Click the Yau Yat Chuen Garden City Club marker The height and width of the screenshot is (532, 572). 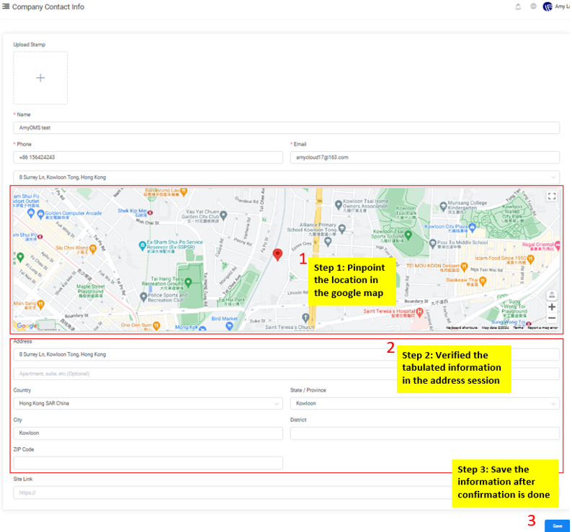pos(223,215)
